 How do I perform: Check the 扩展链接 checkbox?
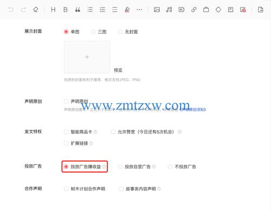pyautogui.click(x=66, y=143)
